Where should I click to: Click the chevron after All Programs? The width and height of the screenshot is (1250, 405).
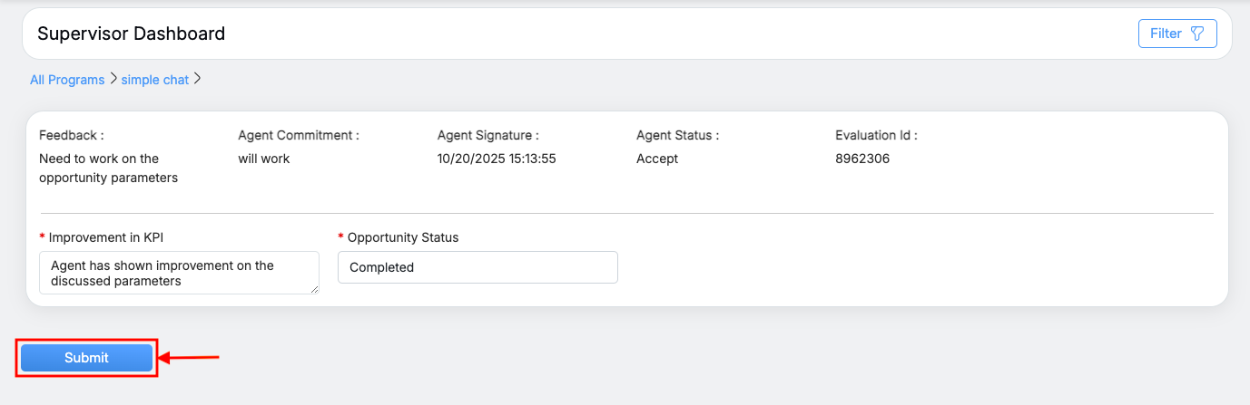click(113, 79)
